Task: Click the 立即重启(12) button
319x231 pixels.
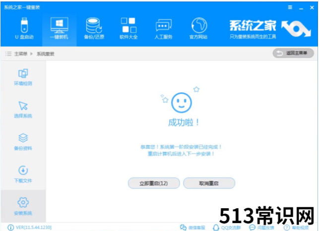Action: tap(154, 183)
